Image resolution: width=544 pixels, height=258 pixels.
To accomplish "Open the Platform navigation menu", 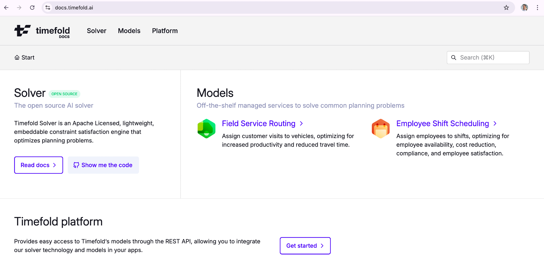I will [165, 31].
